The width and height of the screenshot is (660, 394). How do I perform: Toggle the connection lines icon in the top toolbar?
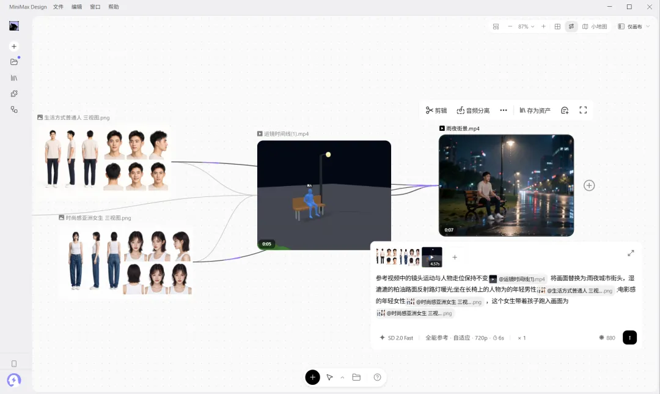[571, 26]
